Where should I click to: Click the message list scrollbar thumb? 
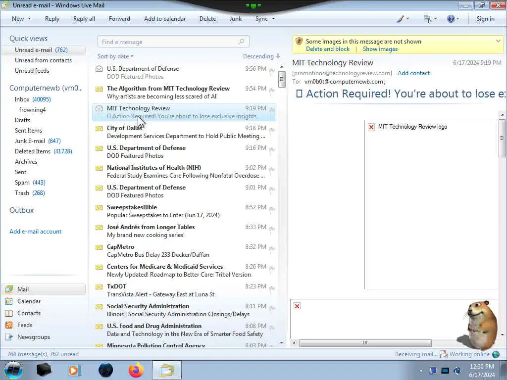tap(282, 79)
